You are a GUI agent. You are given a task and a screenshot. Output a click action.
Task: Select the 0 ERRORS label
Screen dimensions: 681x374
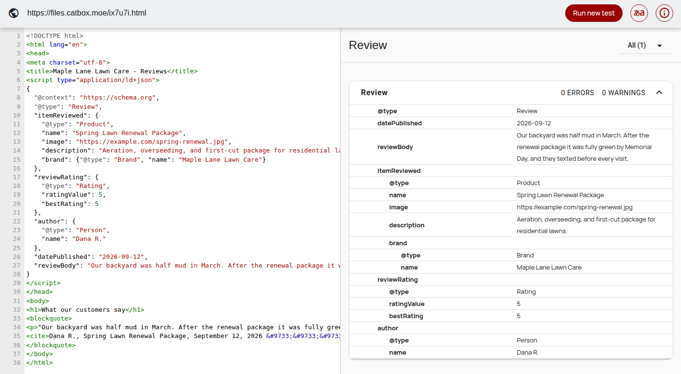click(577, 92)
